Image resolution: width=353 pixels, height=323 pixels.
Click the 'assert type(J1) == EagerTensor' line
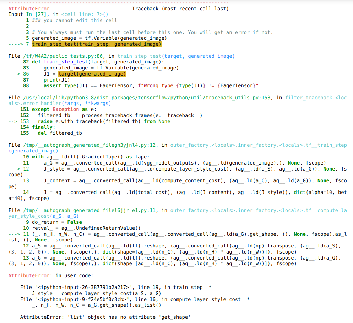click(x=151, y=86)
